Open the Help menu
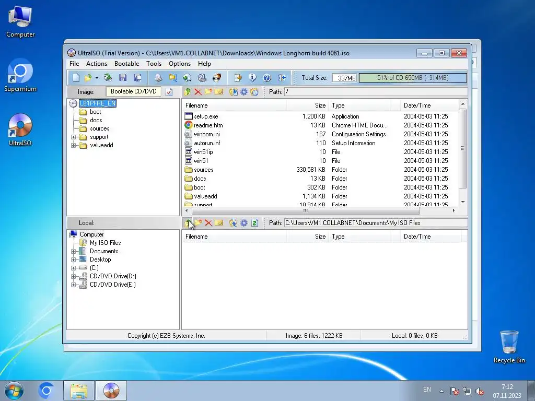This screenshot has height=401, width=535. [204, 64]
